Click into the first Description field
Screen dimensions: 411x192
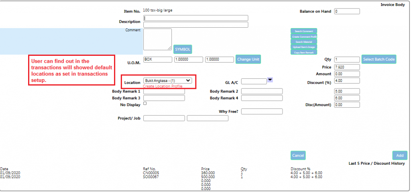[195, 18]
